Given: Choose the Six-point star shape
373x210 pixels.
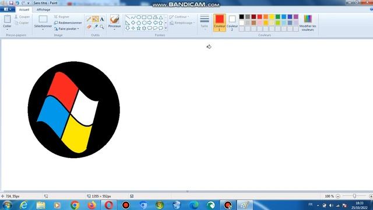Looking at the screenshot, I should 144,28.
